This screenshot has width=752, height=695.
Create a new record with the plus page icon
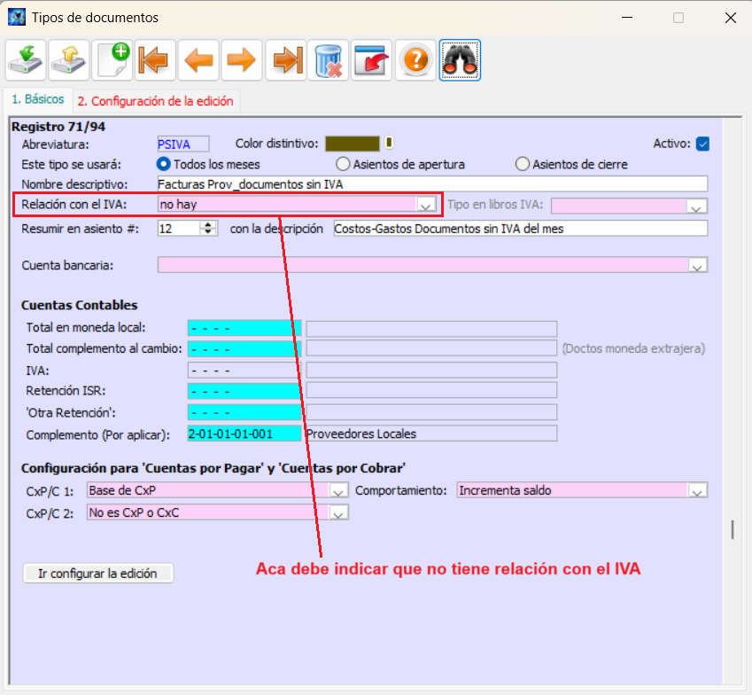112,60
